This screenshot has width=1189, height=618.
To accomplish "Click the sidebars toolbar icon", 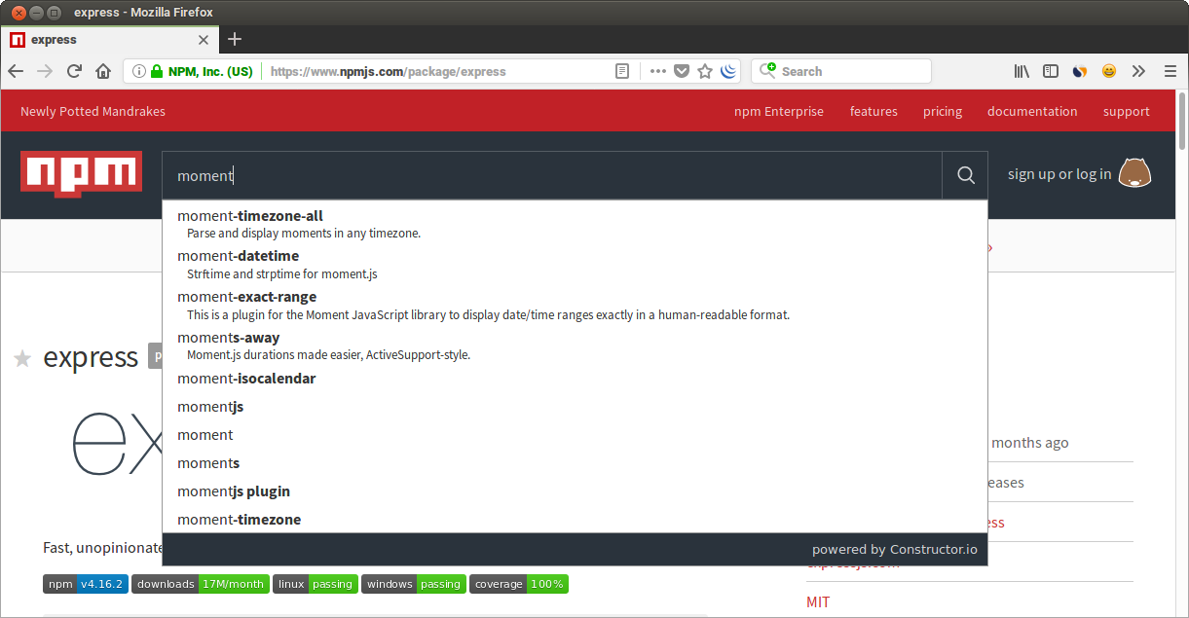I will [1050, 70].
